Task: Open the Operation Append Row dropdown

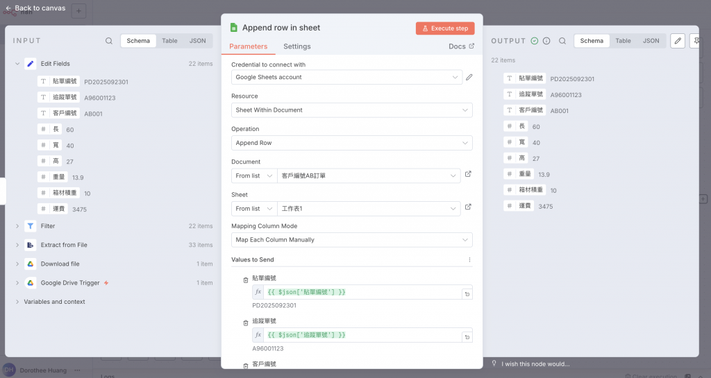Action: (352, 143)
